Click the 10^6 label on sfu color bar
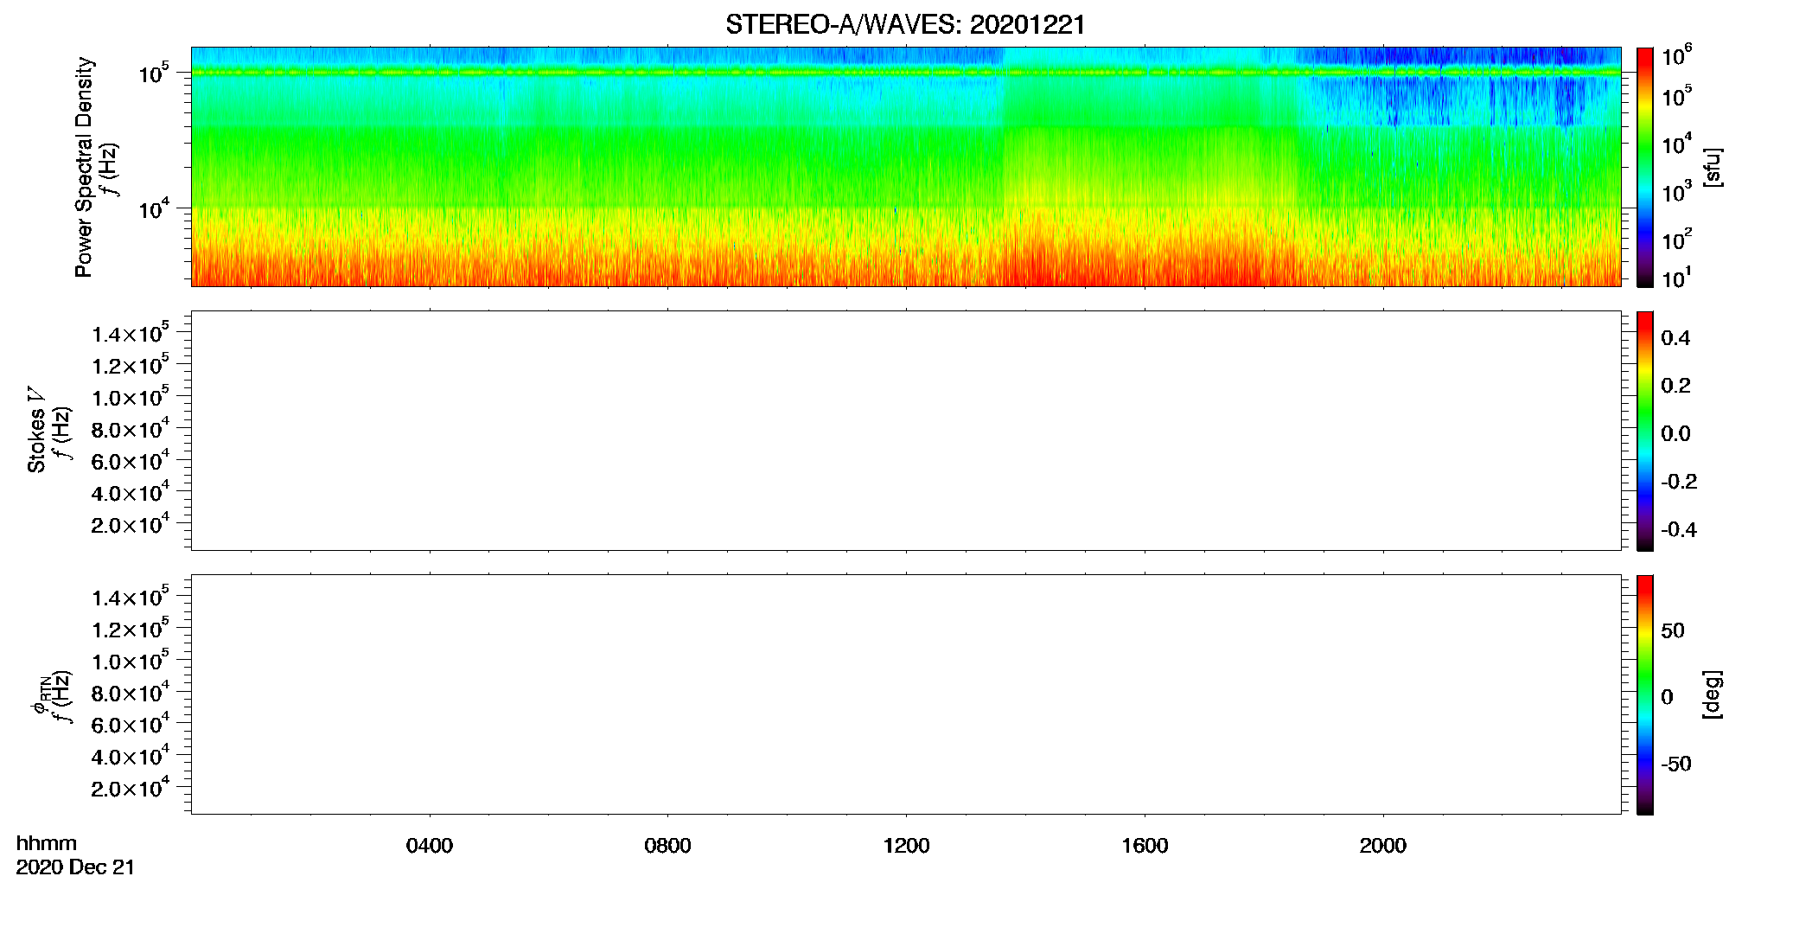 tap(1676, 55)
